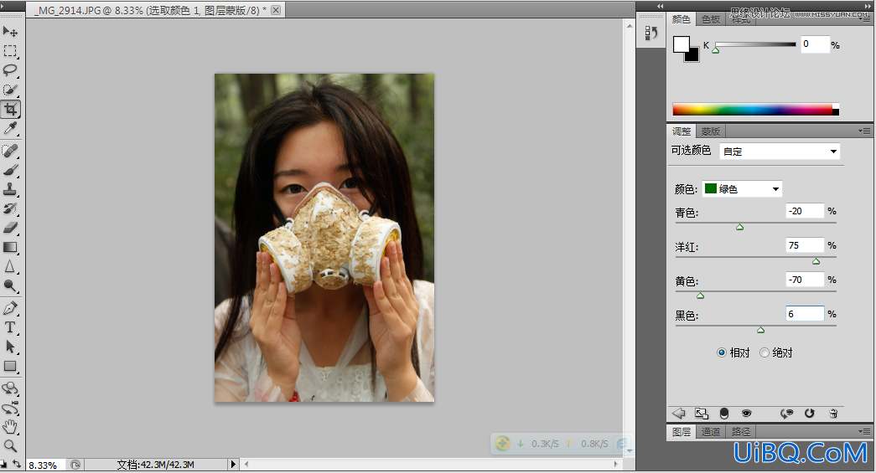Select the Crop tool

tap(10, 110)
